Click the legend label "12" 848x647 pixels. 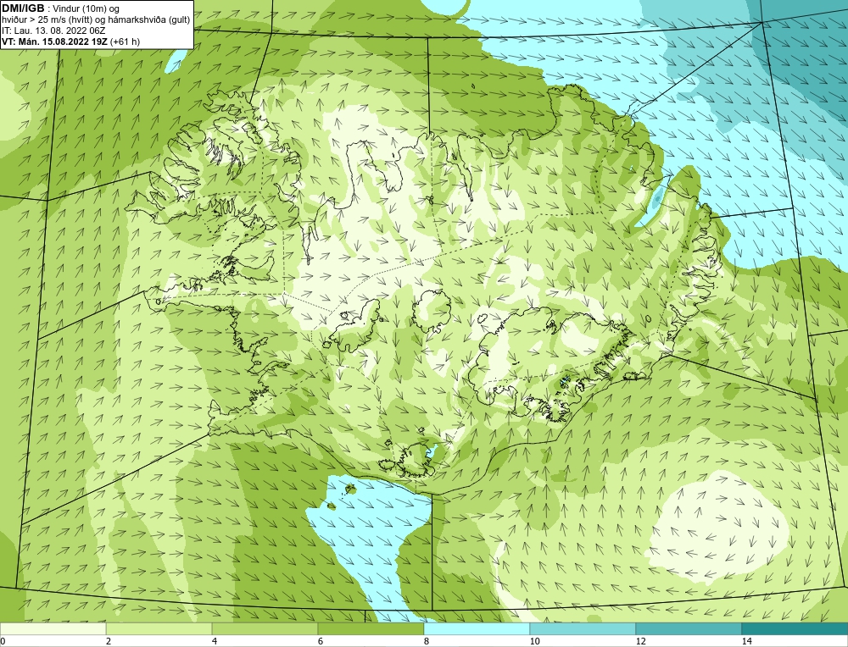pos(640,641)
